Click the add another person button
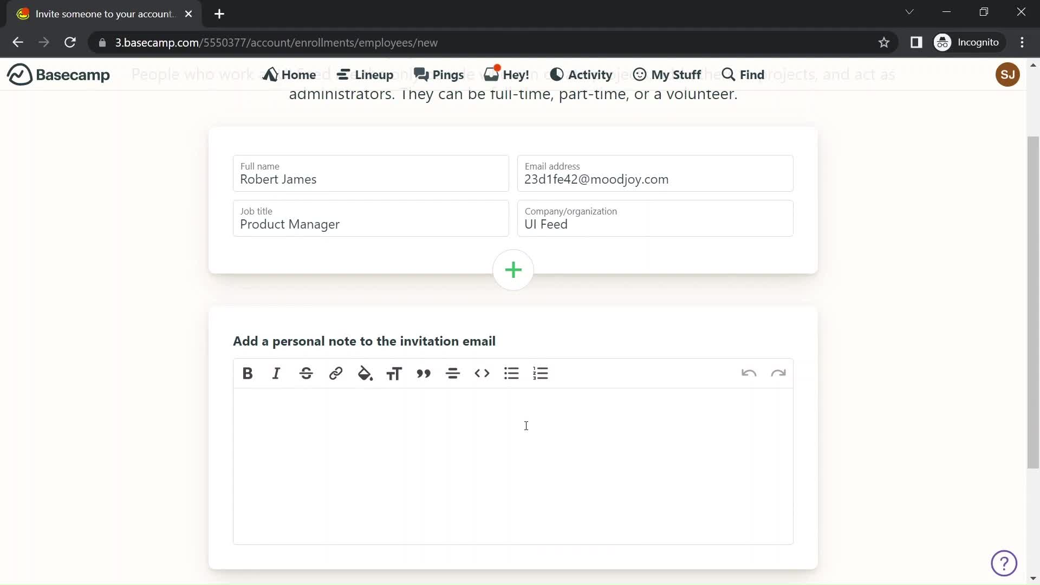1040x585 pixels. (x=513, y=270)
